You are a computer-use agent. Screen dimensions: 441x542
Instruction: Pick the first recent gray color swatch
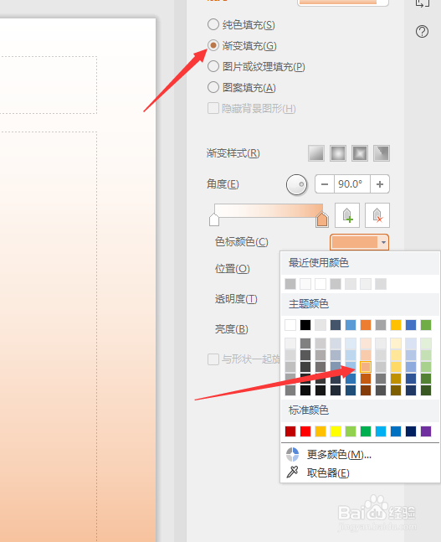point(290,284)
